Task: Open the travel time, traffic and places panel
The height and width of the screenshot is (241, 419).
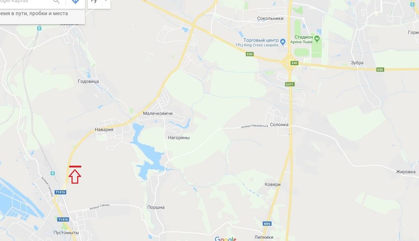Action: click(34, 13)
